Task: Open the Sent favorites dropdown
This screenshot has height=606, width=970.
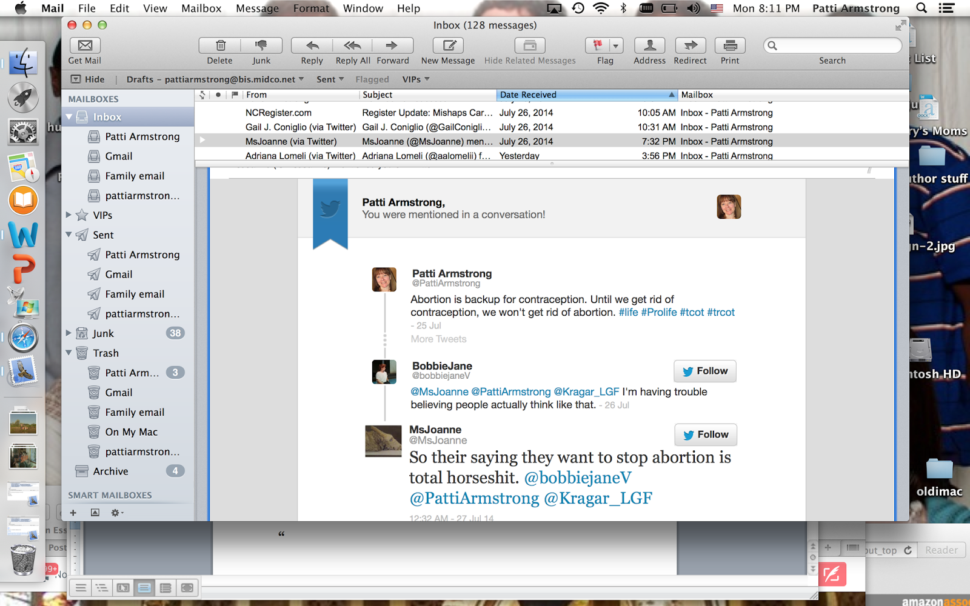Action: coord(330,79)
